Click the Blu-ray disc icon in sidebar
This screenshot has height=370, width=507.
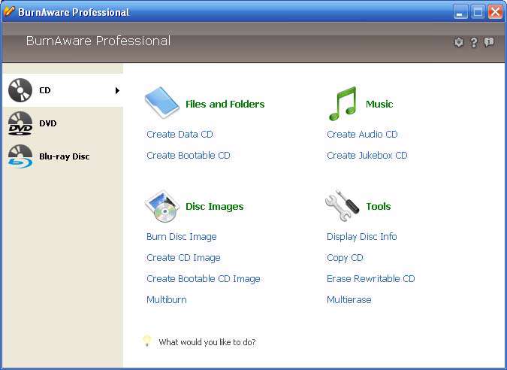coord(20,156)
